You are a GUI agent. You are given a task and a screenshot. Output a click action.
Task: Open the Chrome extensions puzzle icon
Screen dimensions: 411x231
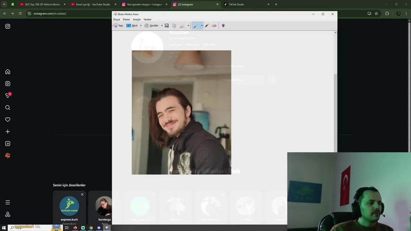(387, 13)
